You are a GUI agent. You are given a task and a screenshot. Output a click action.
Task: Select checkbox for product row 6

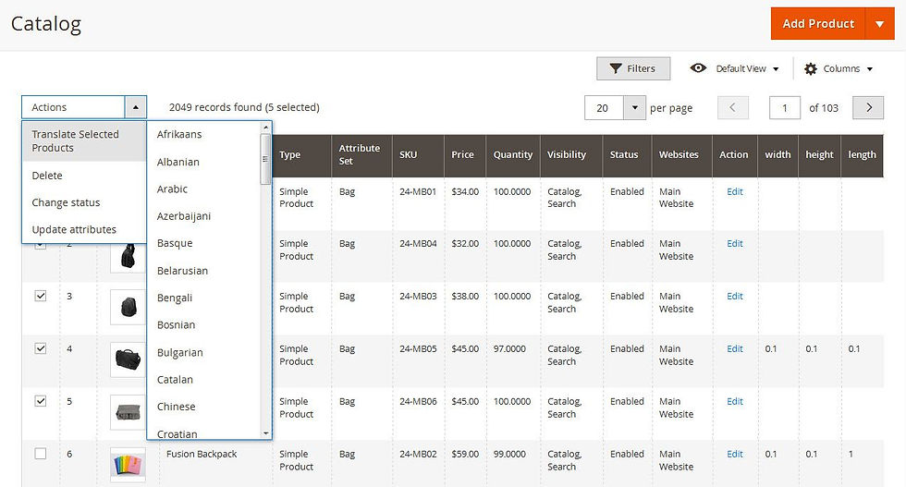point(41,454)
